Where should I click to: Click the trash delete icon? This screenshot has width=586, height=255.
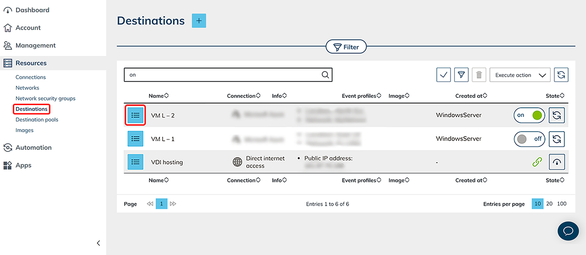coord(479,75)
